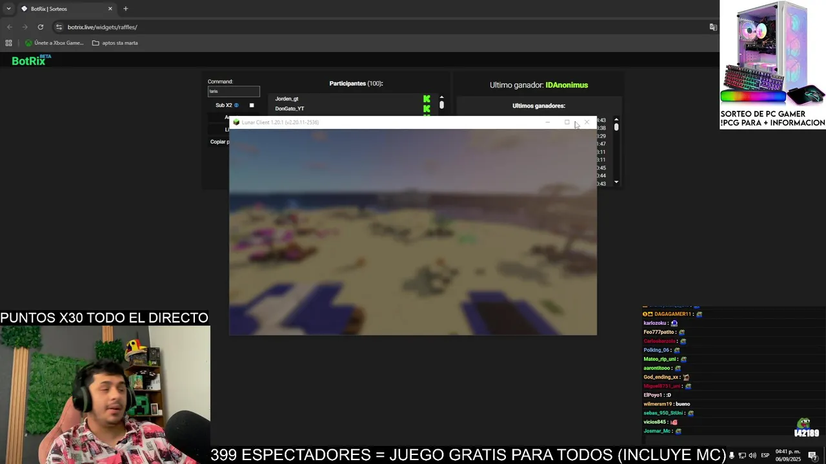Switch the ESP keyboard language indicator
This screenshot has height=464, width=826.
point(765,456)
